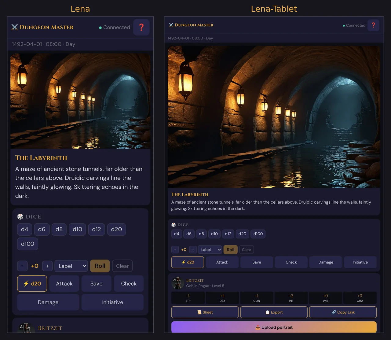Image resolution: width=391 pixels, height=340 pixels.
Task: Select d6 die in Lena panel
Action: 42,229
